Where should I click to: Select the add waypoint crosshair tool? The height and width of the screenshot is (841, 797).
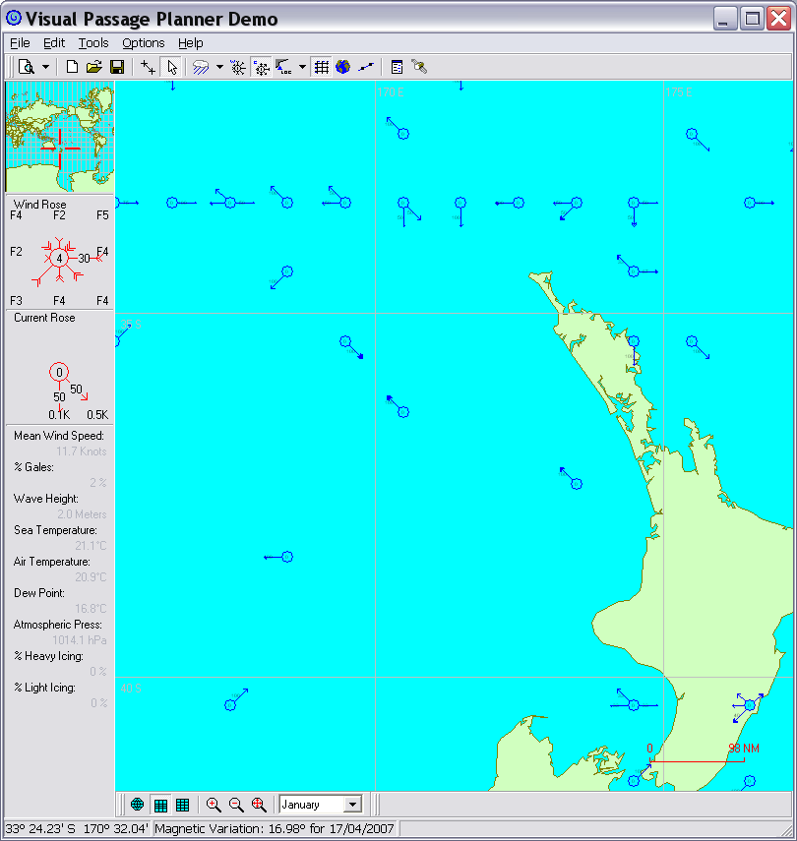click(x=148, y=67)
